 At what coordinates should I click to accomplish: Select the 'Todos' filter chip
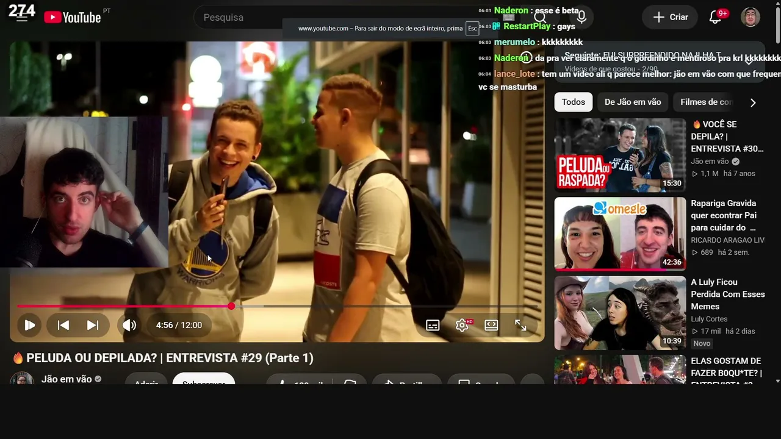click(574, 102)
